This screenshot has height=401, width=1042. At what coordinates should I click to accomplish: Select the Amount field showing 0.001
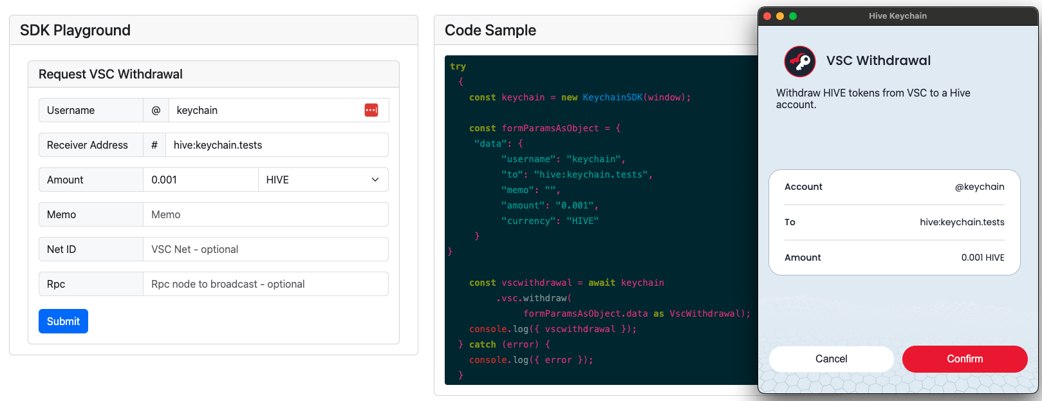tap(201, 180)
